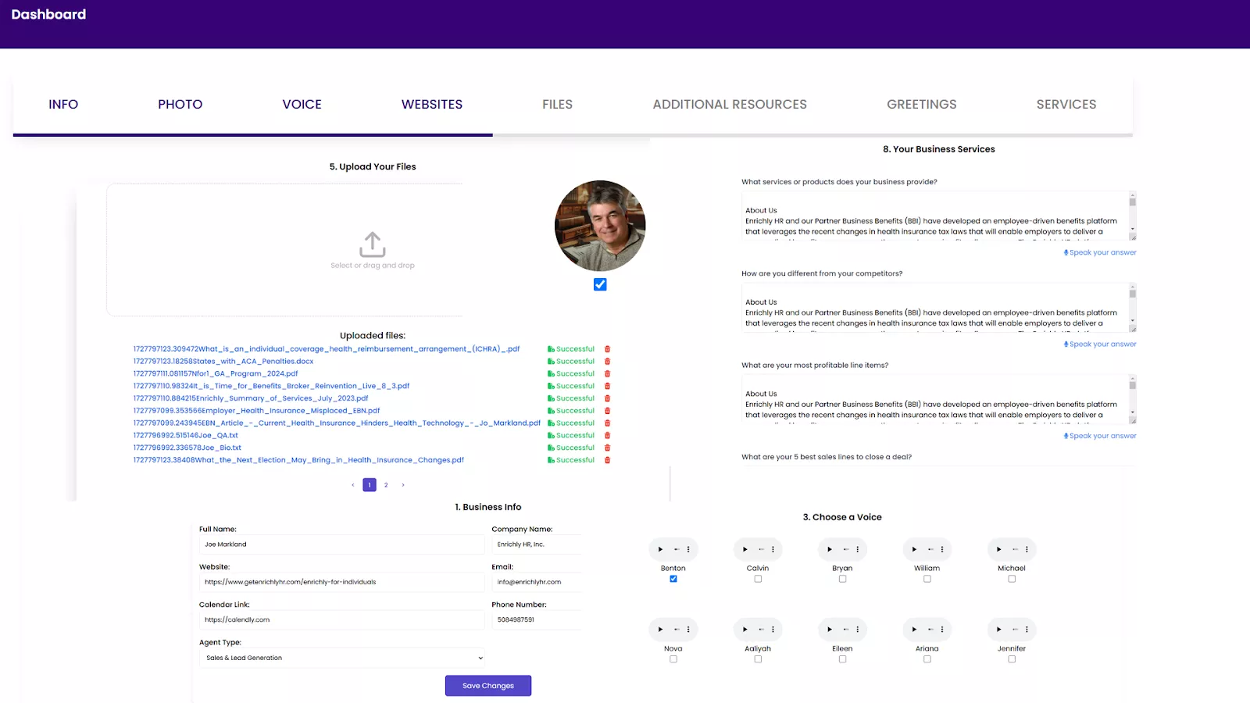Go to next page of uploaded files
This screenshot has height=703, width=1250.
pos(403,485)
